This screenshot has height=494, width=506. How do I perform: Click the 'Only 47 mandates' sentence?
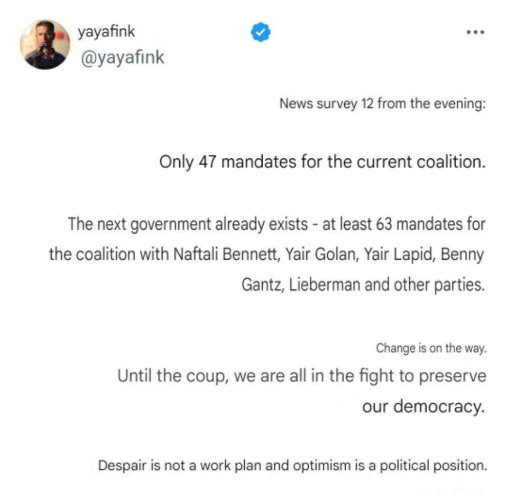point(322,162)
